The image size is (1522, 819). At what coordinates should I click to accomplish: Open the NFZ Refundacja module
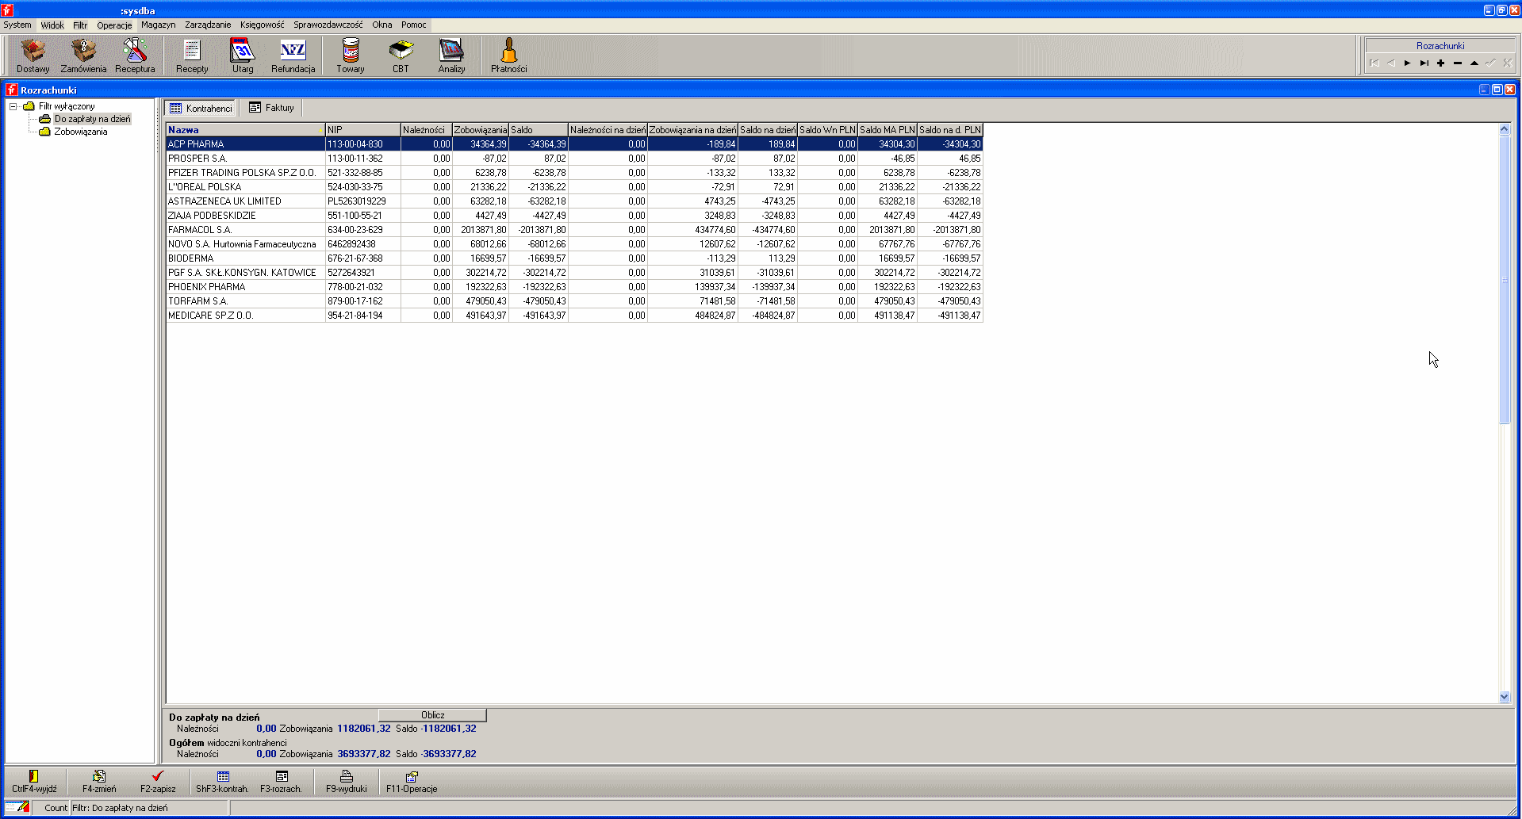point(293,55)
